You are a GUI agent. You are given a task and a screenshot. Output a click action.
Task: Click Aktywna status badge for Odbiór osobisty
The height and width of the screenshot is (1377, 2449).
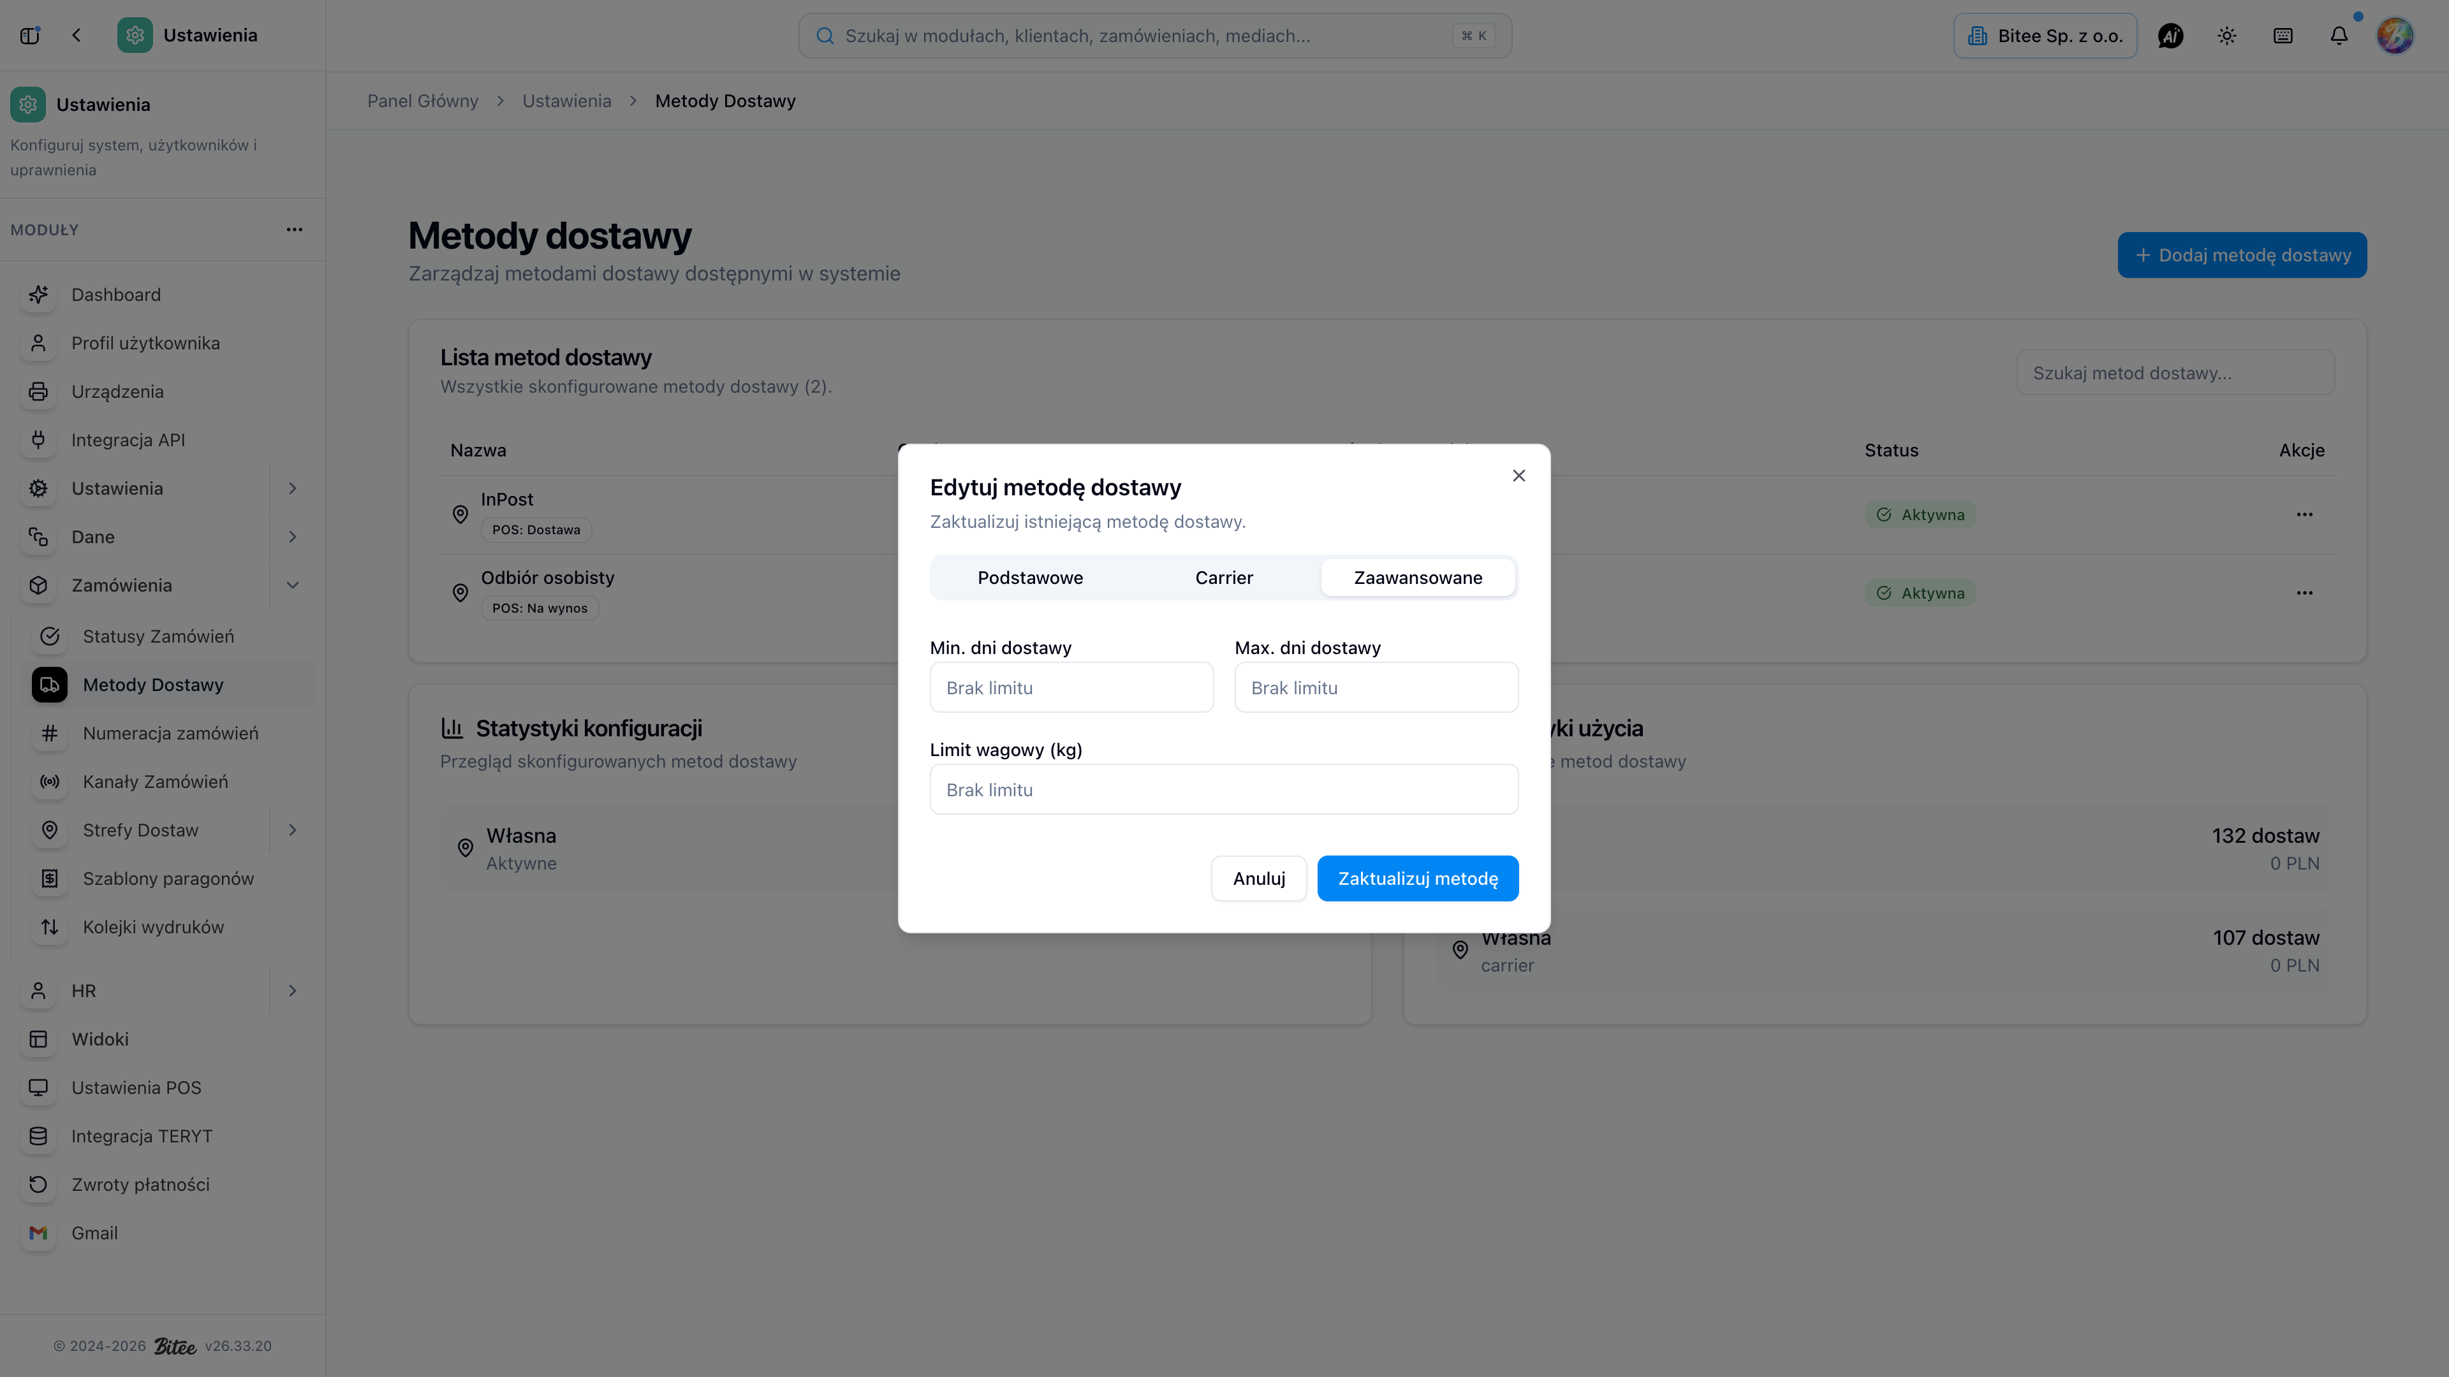[x=1920, y=593]
